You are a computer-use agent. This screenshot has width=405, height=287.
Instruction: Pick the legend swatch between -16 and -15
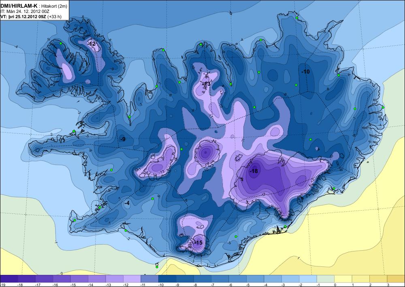pos(62,279)
